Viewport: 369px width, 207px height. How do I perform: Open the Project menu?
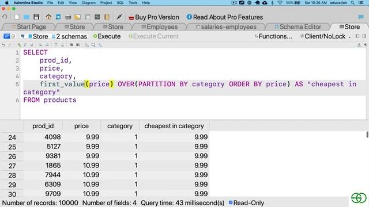106,2
